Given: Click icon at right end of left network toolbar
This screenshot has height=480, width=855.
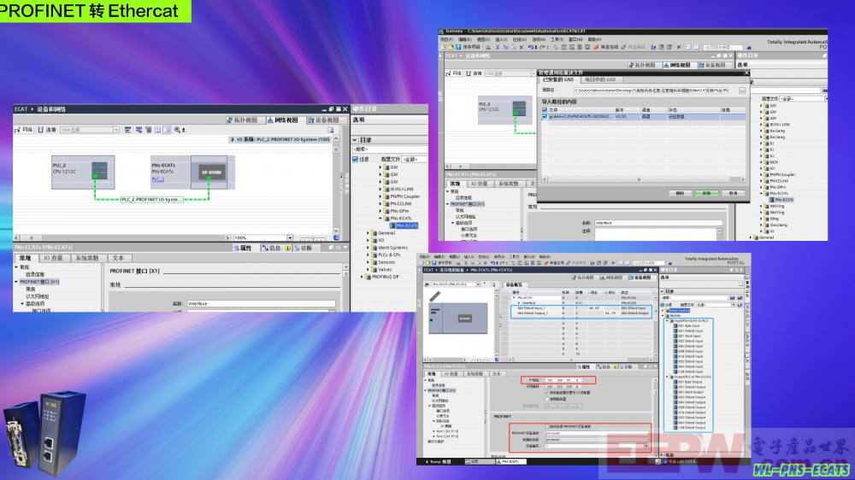Looking at the screenshot, I should 330,130.
